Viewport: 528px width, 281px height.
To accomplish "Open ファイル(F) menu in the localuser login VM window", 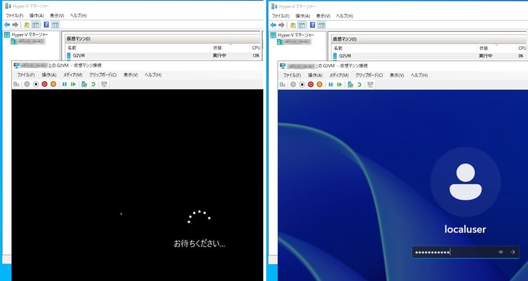I will [x=292, y=76].
